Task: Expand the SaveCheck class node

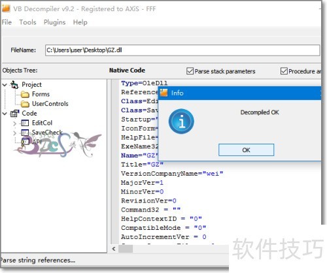Action: 14,133
